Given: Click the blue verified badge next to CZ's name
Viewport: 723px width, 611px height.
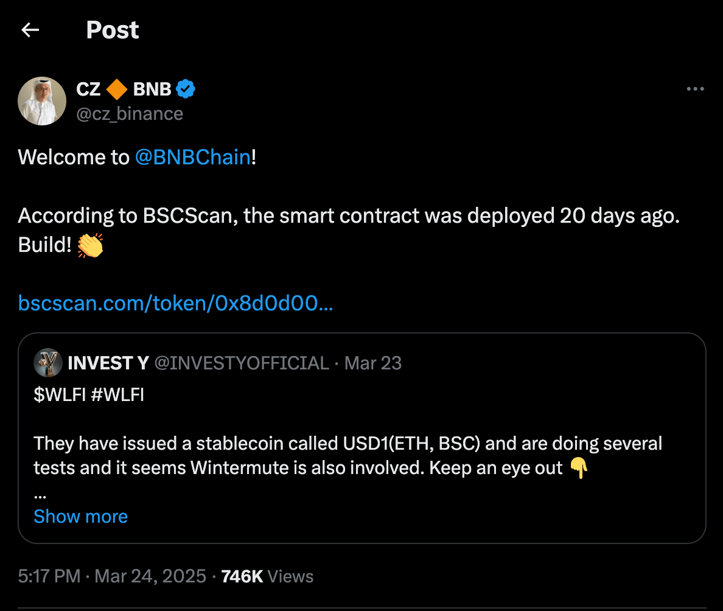Looking at the screenshot, I should tap(186, 88).
